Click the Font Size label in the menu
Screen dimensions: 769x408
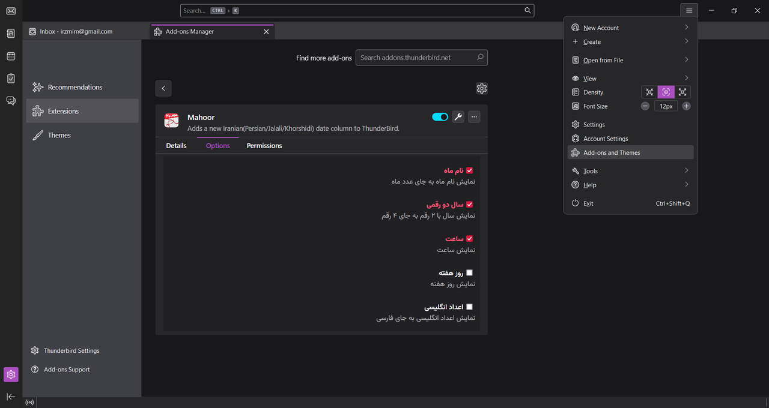pyautogui.click(x=595, y=106)
